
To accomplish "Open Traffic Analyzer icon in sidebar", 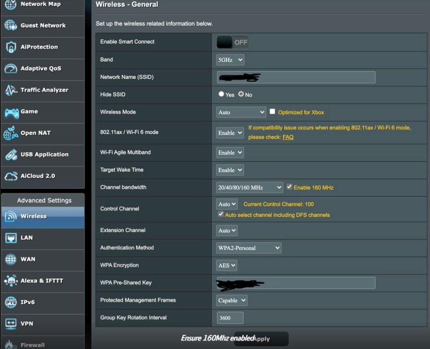I will click(x=10, y=90).
